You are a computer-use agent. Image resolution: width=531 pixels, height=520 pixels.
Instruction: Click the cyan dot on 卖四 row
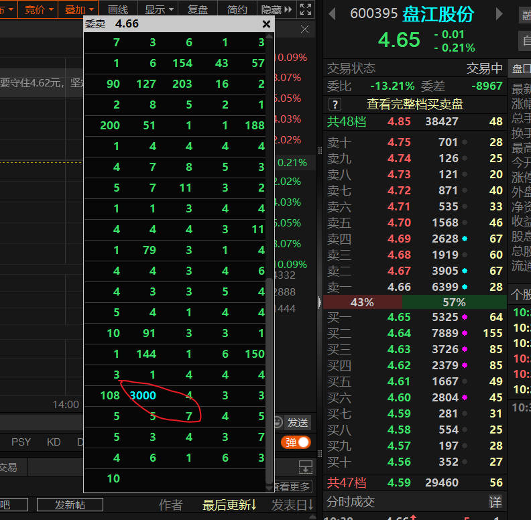coord(465,239)
